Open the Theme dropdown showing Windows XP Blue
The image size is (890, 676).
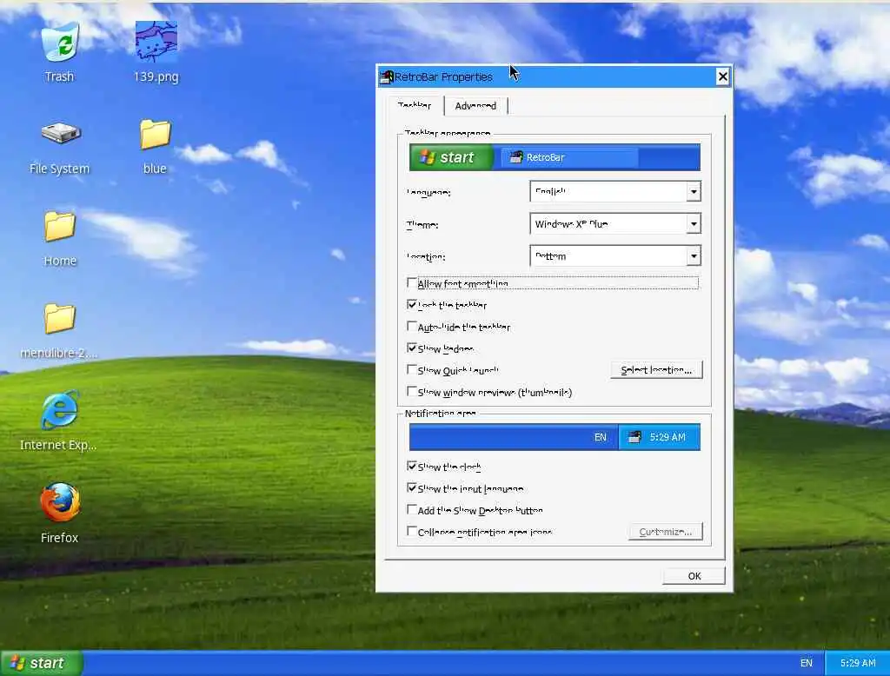[x=615, y=223]
